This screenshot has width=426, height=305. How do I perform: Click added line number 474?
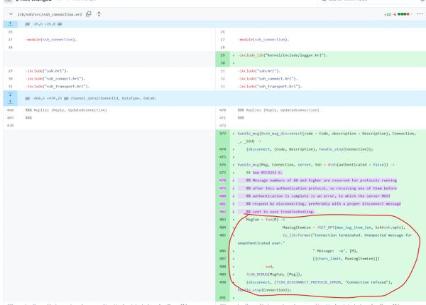point(222,149)
